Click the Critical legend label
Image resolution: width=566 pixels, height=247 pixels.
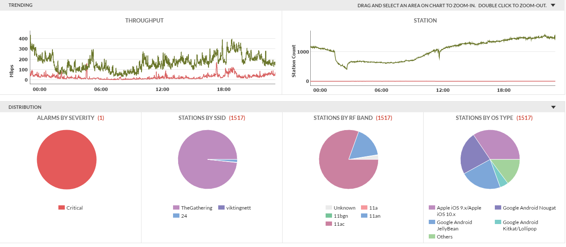click(x=75, y=208)
